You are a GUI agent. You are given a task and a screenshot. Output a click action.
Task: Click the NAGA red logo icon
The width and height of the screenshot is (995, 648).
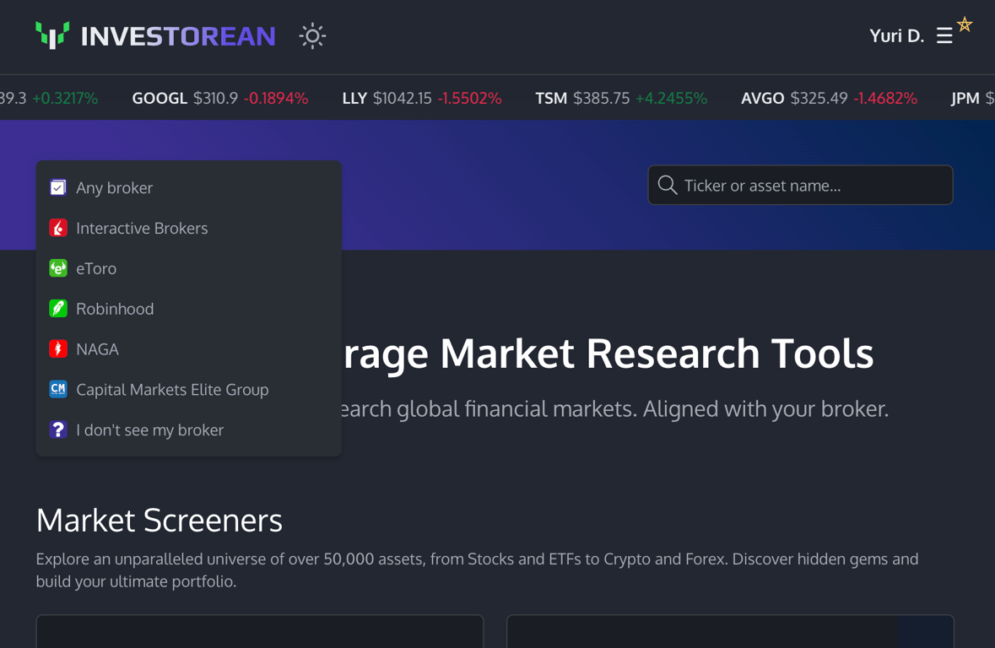[x=57, y=348]
